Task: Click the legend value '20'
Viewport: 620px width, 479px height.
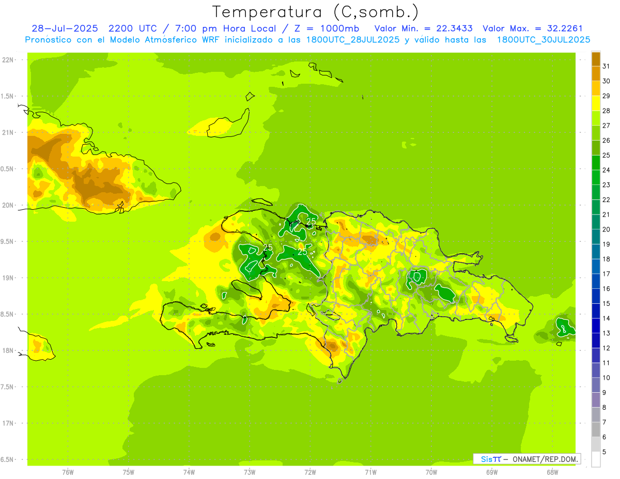Action: click(606, 229)
